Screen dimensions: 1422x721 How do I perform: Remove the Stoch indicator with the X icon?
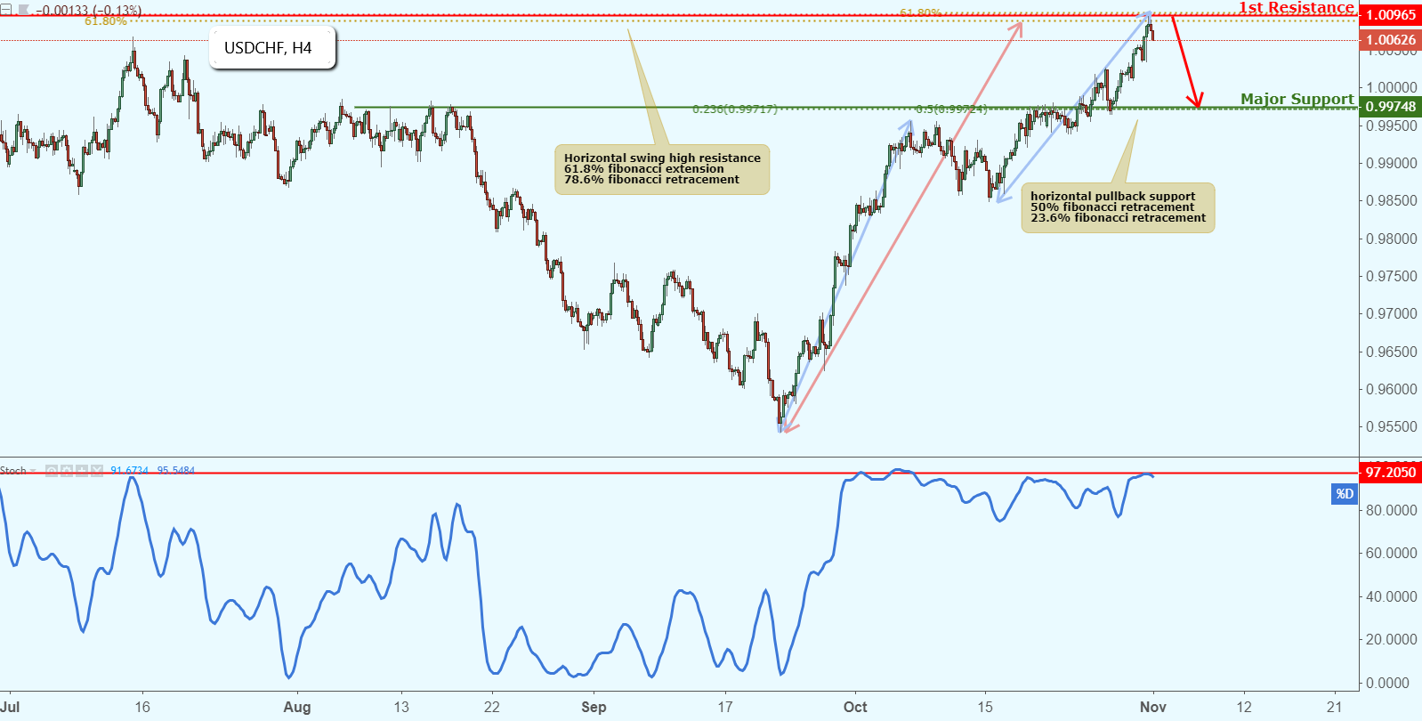tap(97, 471)
